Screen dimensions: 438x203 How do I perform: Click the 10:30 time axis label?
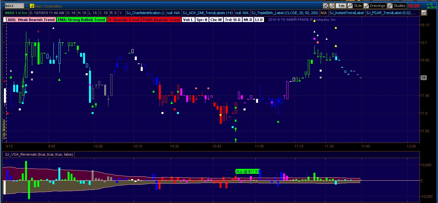click(x=174, y=146)
